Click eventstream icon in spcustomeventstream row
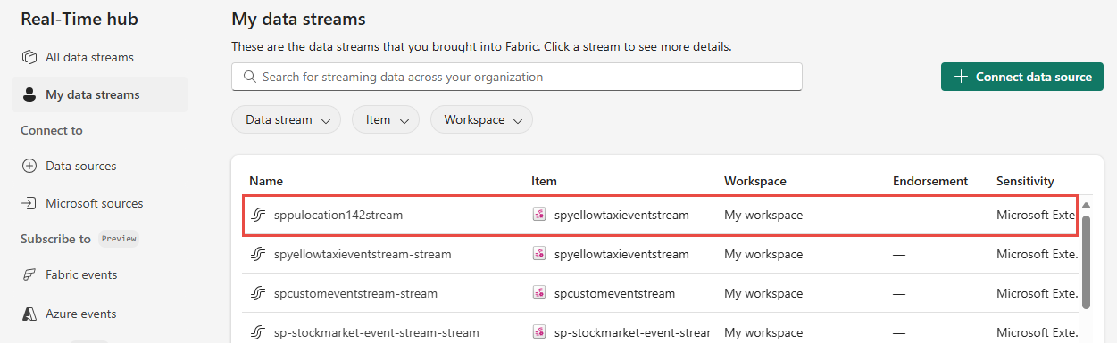 (538, 293)
